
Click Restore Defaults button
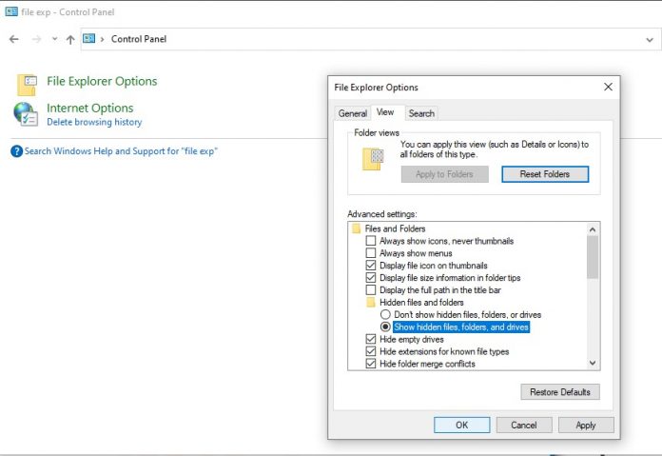[560, 392]
